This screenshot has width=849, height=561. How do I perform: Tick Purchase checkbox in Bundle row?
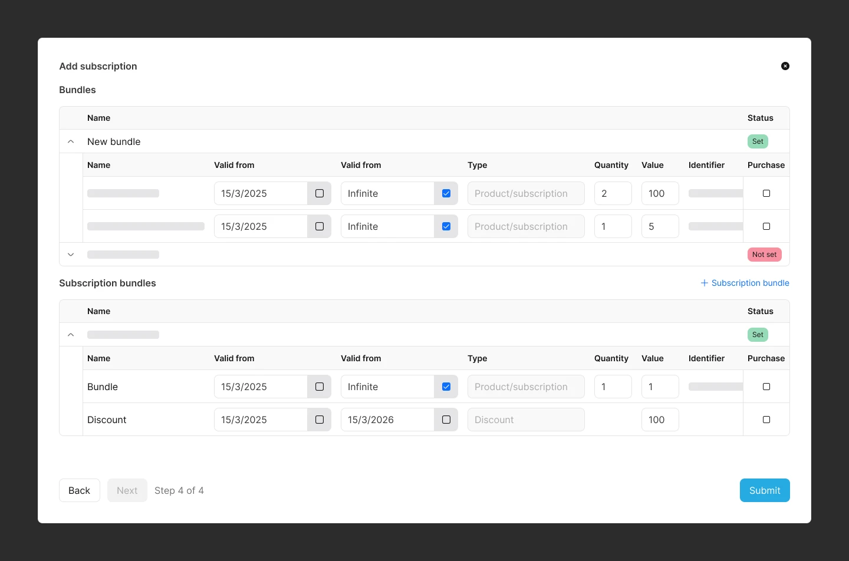[x=766, y=387]
